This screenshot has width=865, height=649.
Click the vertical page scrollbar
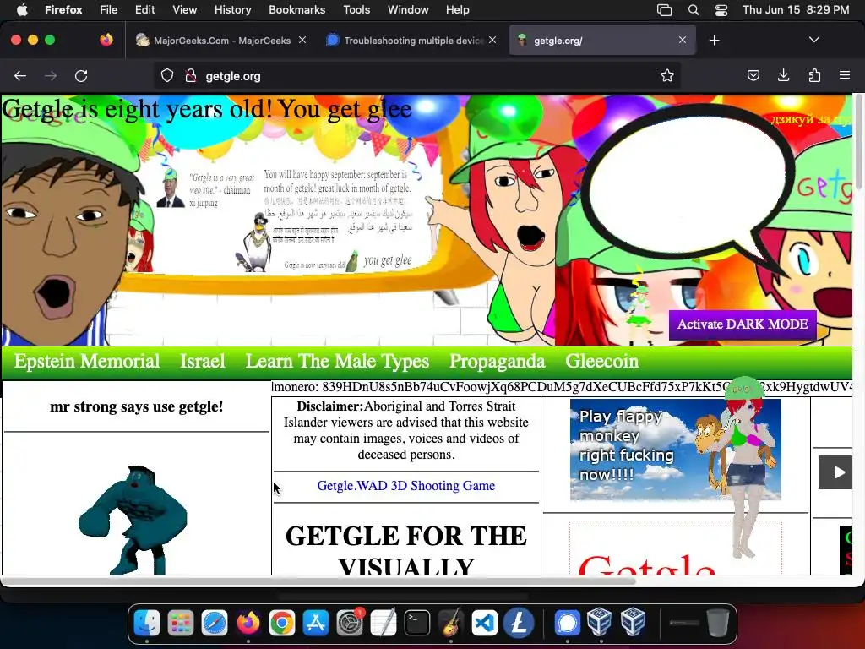(858, 144)
